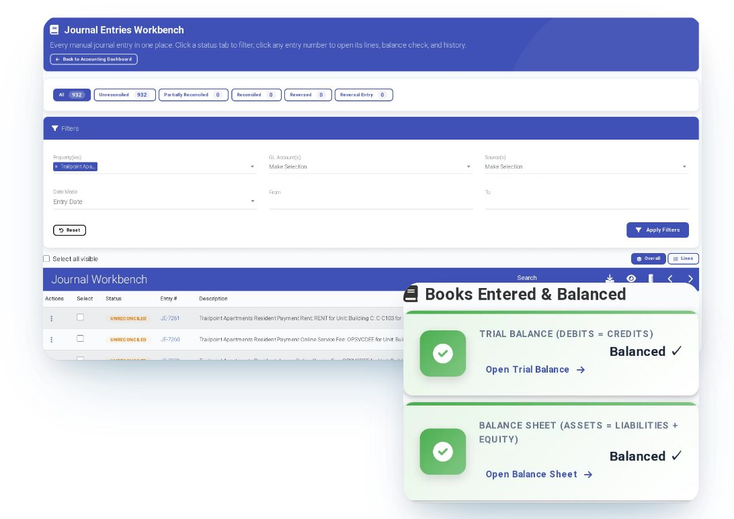Check the select box for entry JE-7261
Screen dimensions: 734x519
pyautogui.click(x=80, y=318)
